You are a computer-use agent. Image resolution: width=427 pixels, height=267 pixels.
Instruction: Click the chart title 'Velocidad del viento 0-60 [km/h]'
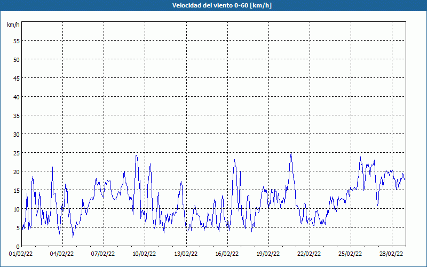point(222,5)
